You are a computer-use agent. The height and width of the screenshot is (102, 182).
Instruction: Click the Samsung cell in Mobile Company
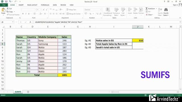[48, 44]
